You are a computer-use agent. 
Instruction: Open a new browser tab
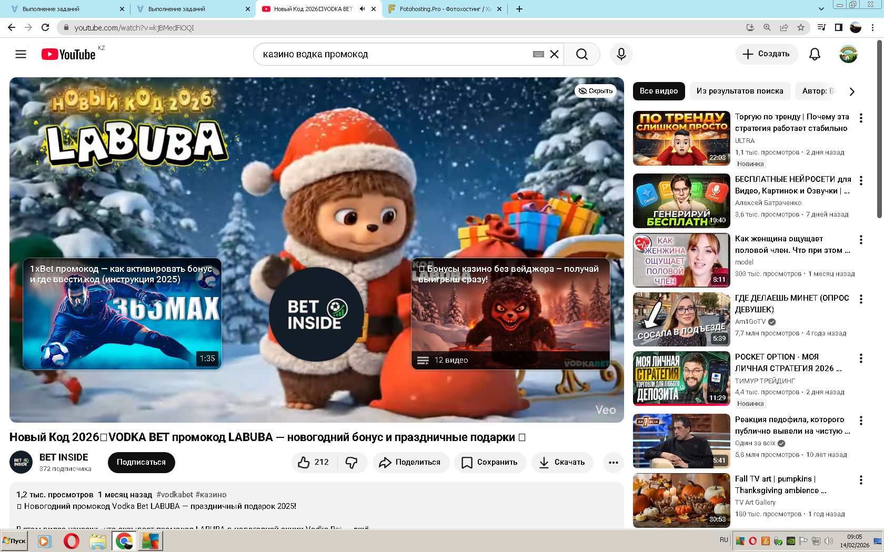tap(519, 9)
